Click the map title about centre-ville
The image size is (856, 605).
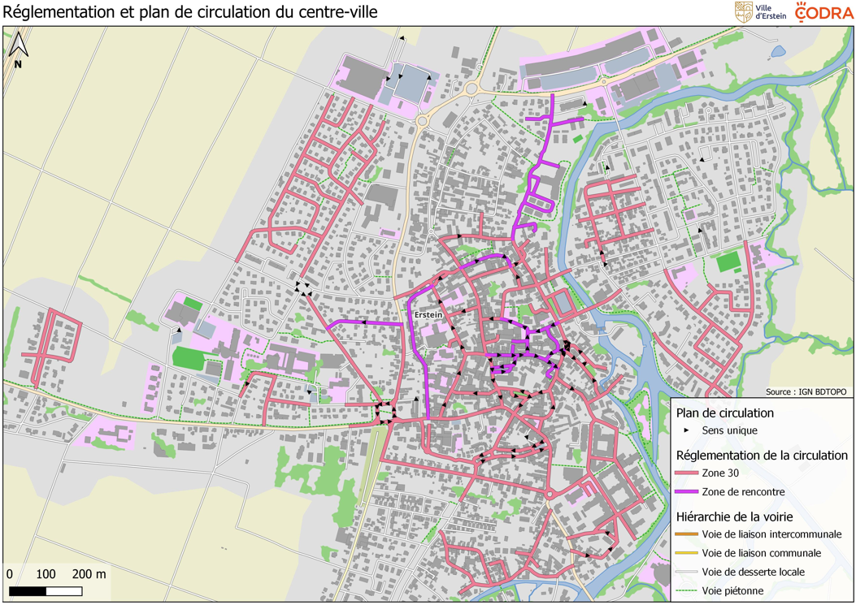click(x=191, y=12)
